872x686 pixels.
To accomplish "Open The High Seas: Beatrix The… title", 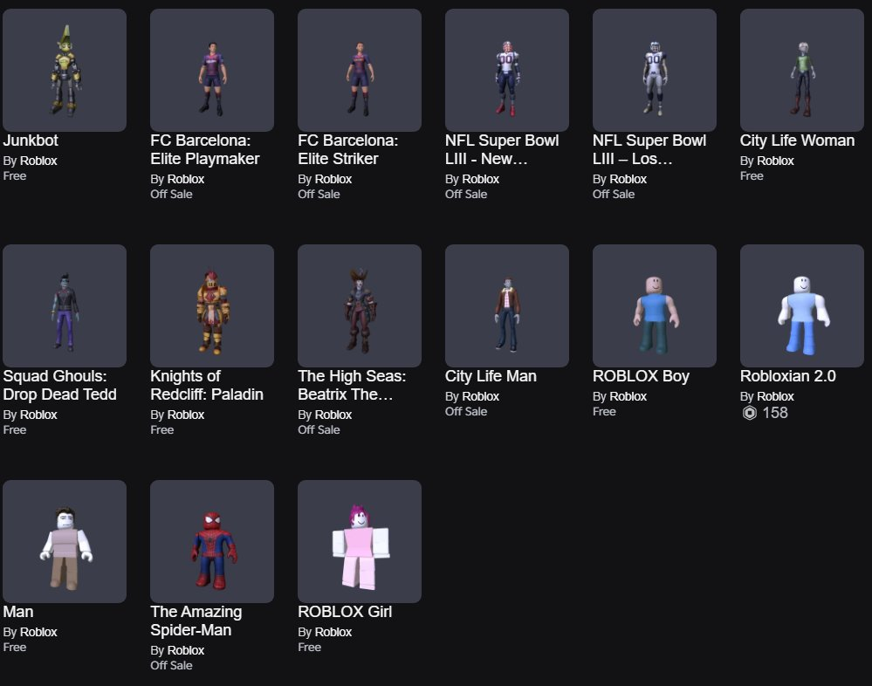I will click(352, 385).
